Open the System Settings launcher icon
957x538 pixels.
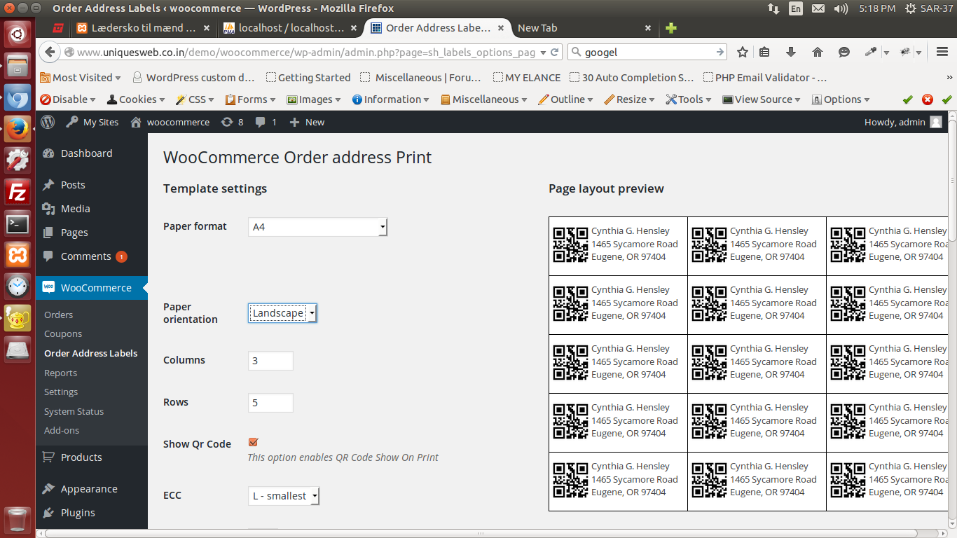(18, 160)
